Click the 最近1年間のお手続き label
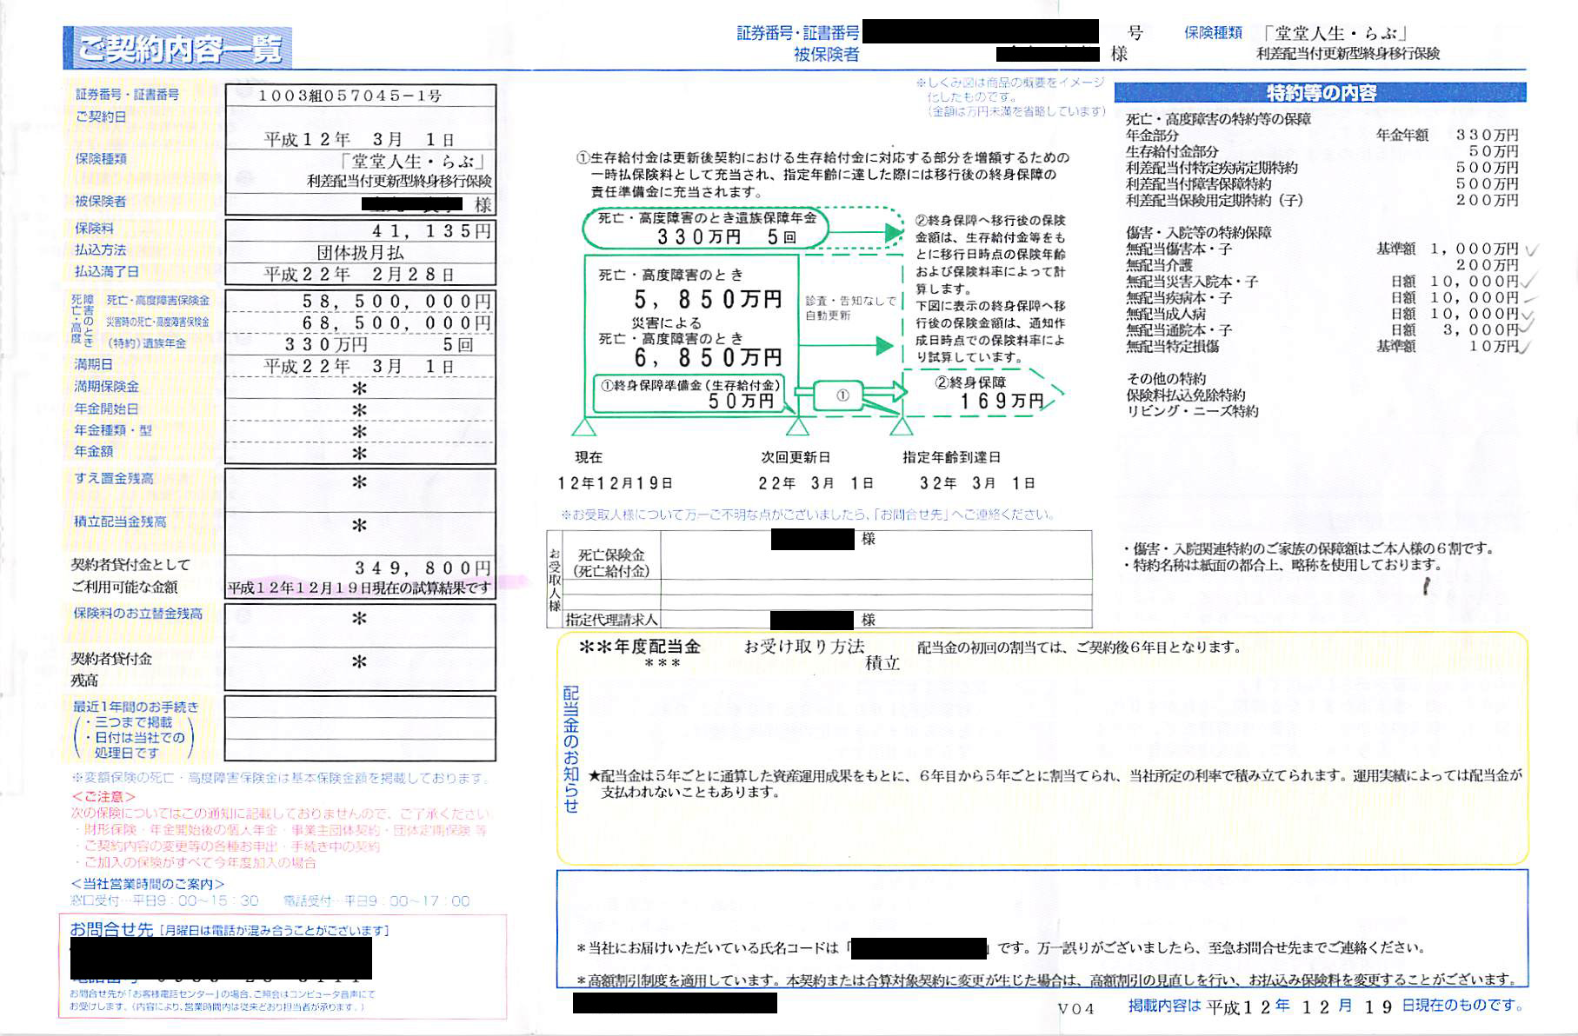The width and height of the screenshot is (1578, 1036). 136,707
